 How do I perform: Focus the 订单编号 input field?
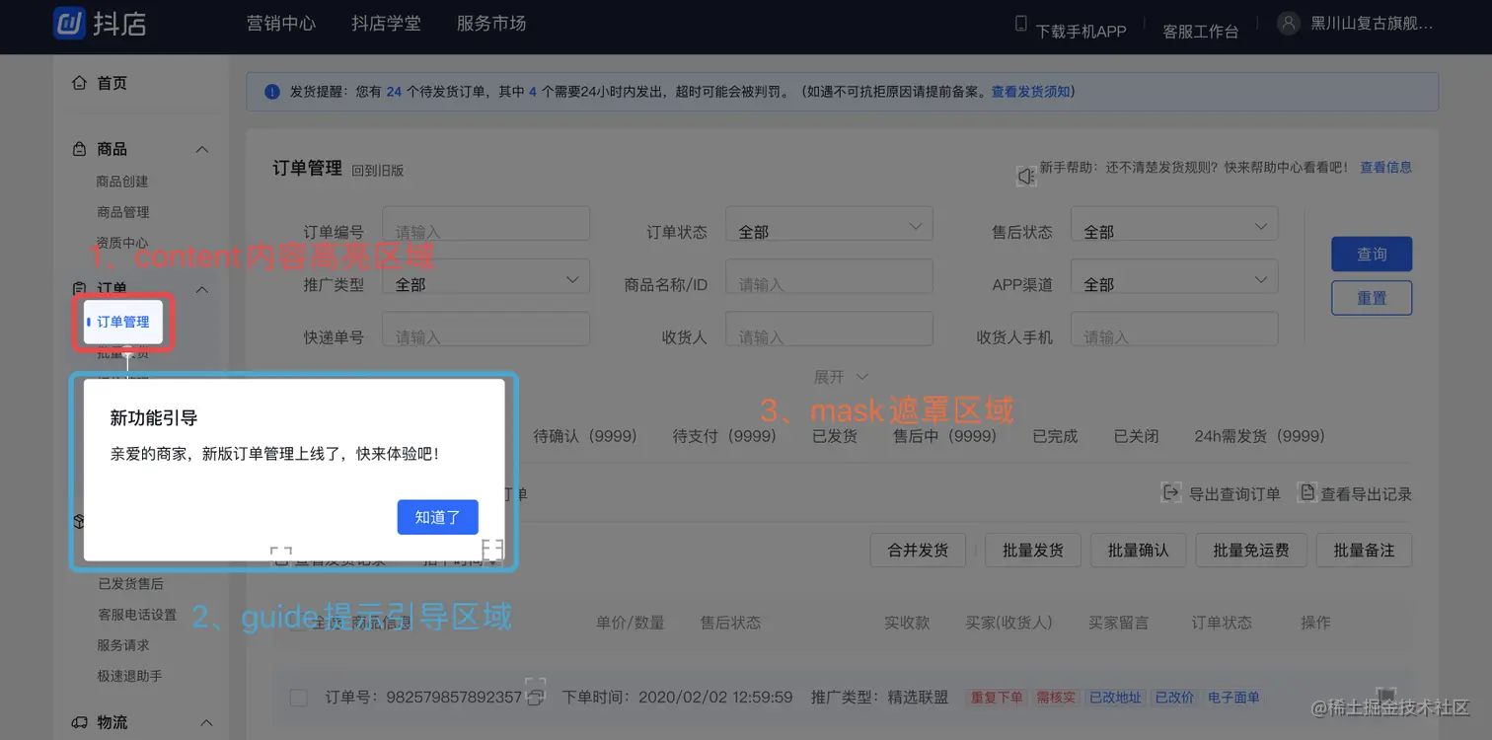485,224
